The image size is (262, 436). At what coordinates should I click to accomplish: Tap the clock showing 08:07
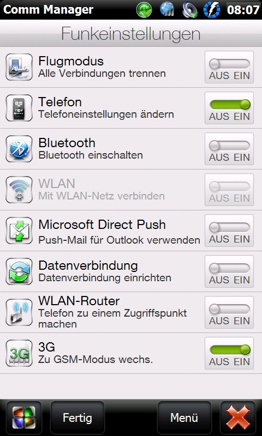243,10
